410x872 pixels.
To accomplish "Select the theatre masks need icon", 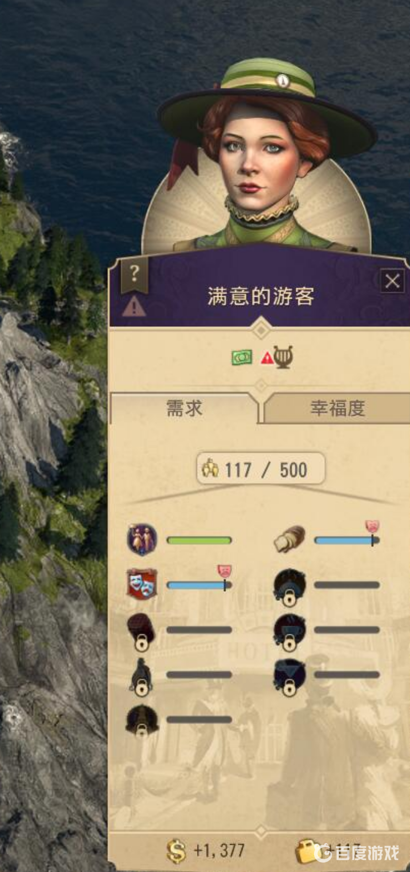I will point(142,584).
